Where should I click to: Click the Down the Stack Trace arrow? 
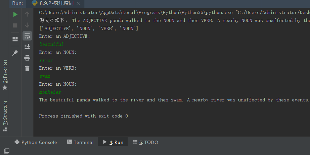(x=27, y=25)
